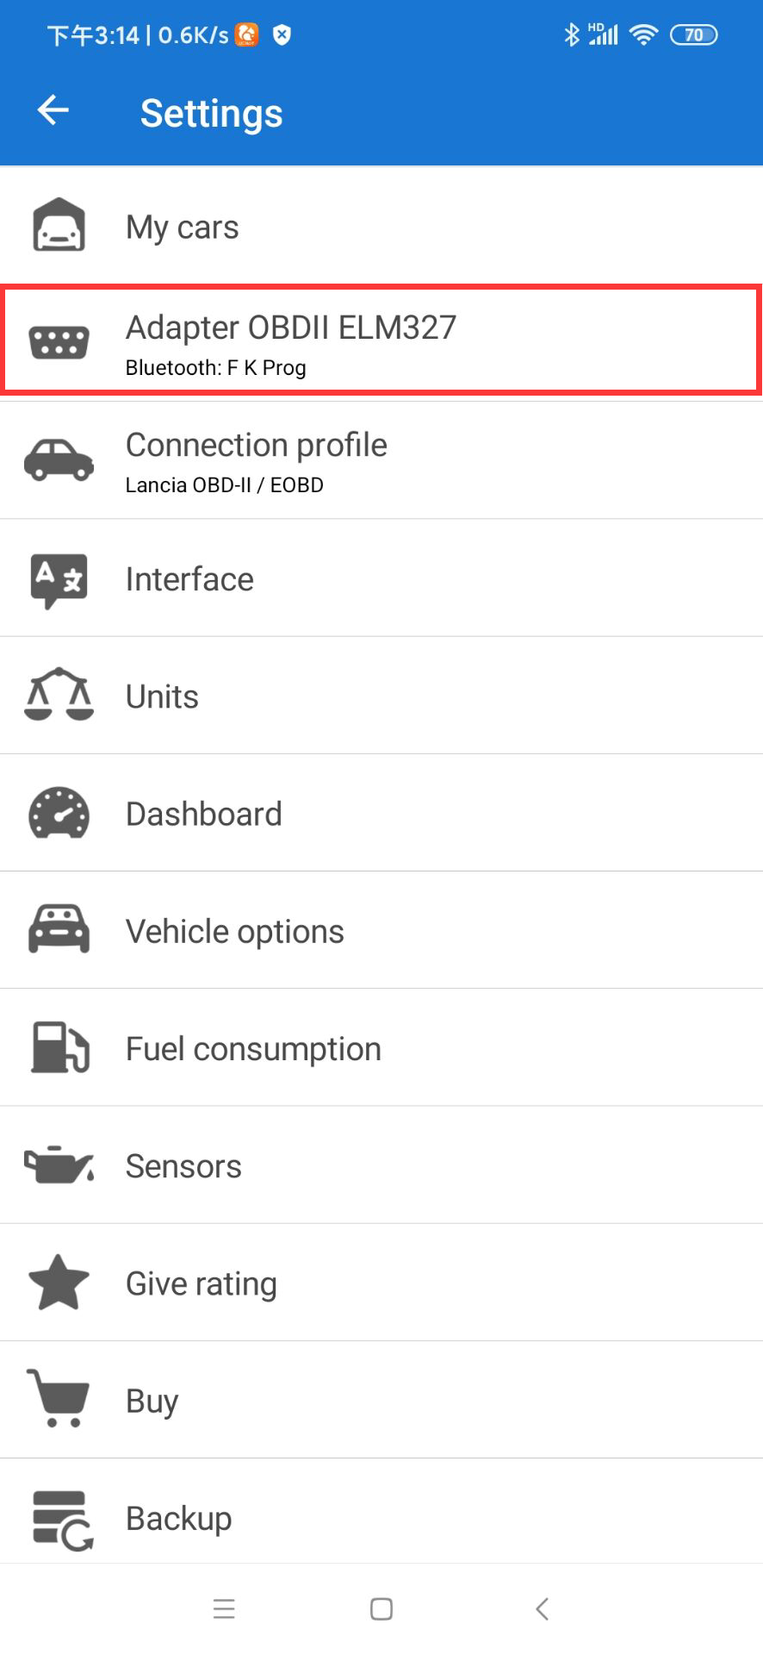The height and width of the screenshot is (1655, 763).
Task: Tap the Sensors oil can icon
Action: tap(59, 1165)
